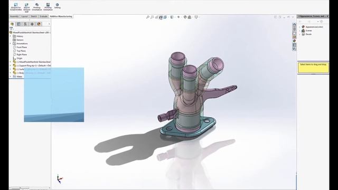Open the DisplayManager panel tab
This screenshot has height=190, width=338.
pyautogui.click(x=39, y=24)
